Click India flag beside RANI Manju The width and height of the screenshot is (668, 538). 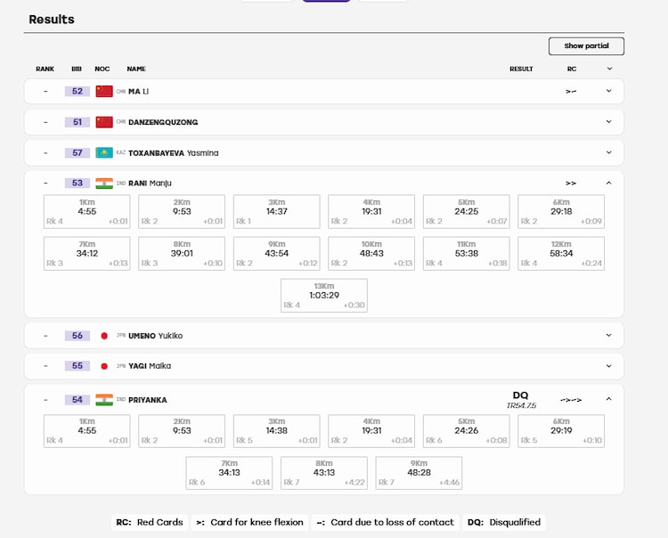click(x=104, y=183)
